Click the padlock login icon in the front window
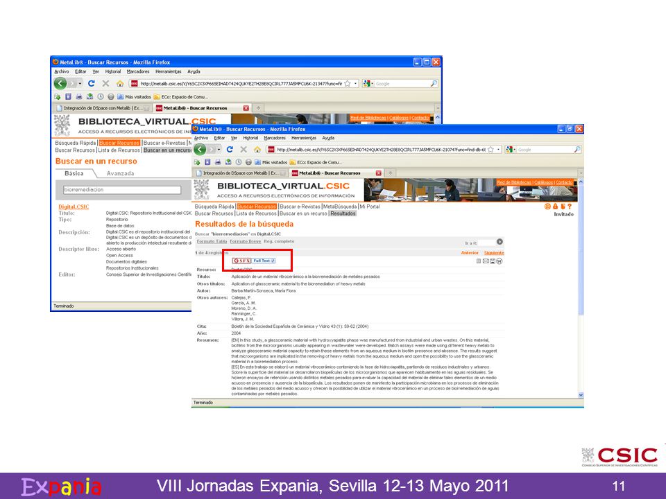 click(555, 207)
